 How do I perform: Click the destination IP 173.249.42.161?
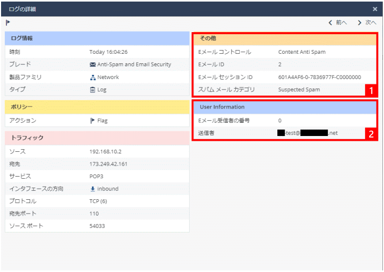109,164
